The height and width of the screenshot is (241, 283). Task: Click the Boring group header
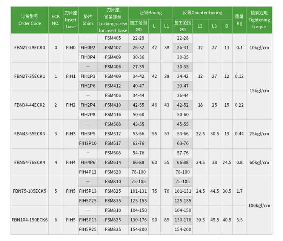click(x=151, y=13)
